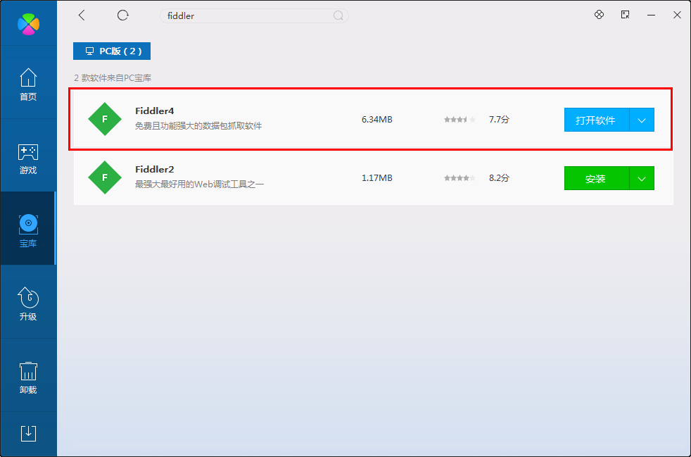The image size is (691, 457).
Task: Open the skin/theme icon in title bar
Action: (599, 15)
